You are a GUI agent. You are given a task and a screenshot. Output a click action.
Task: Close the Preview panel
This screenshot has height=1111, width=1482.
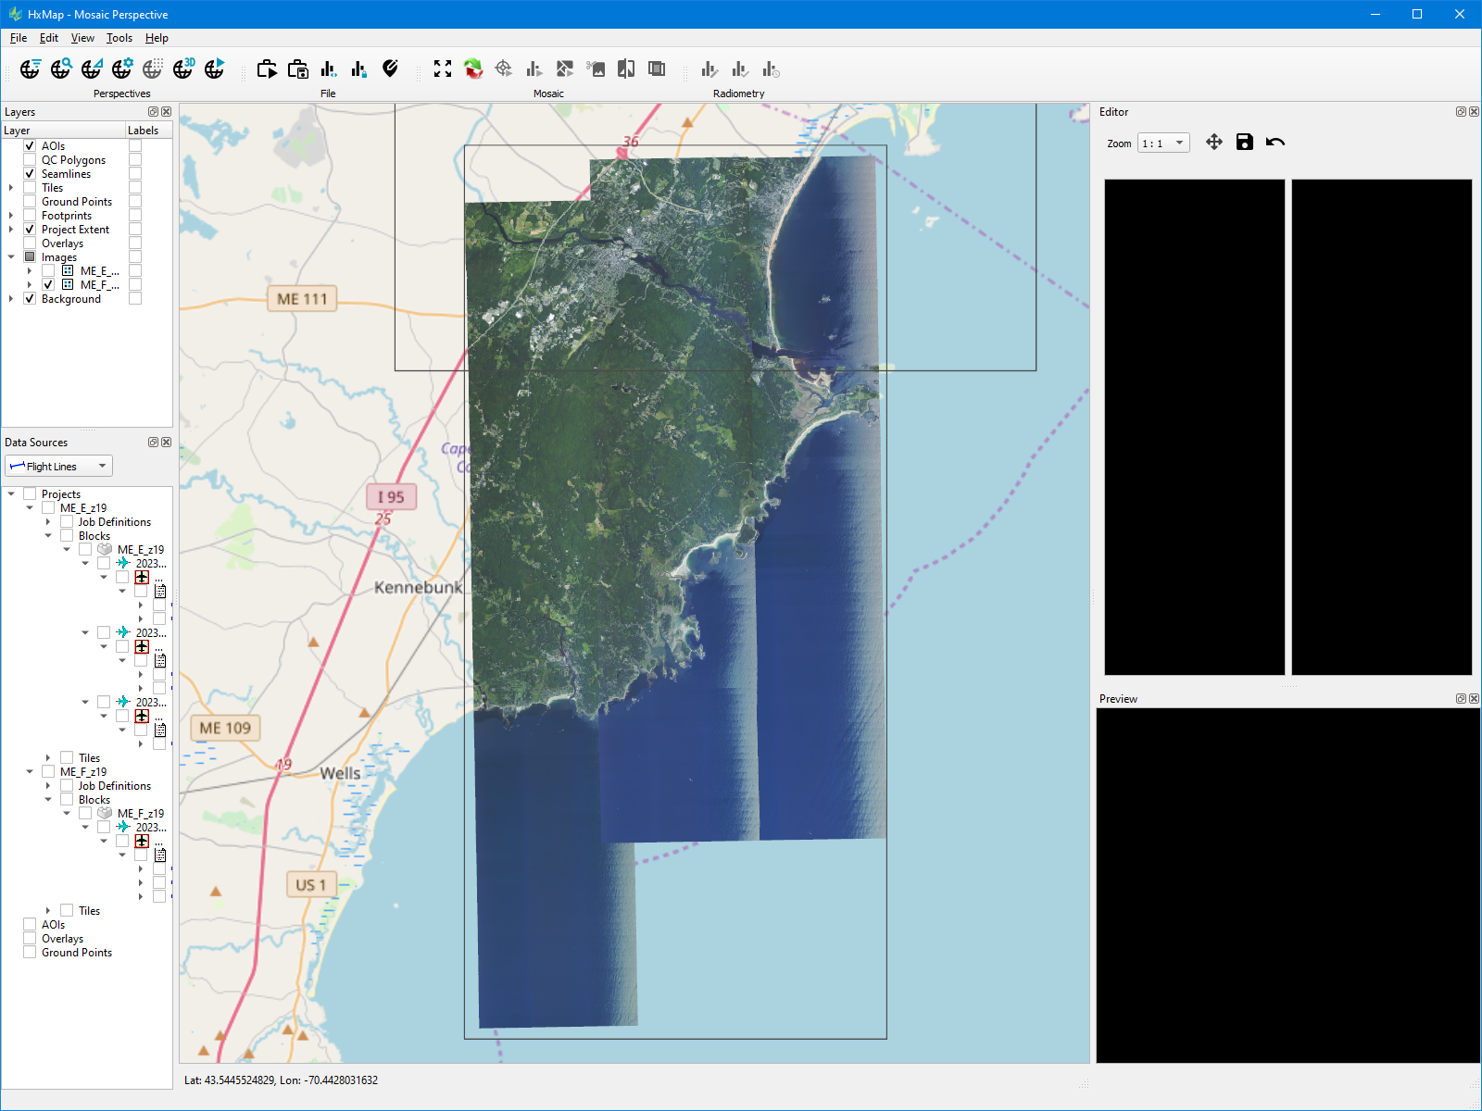click(1473, 698)
